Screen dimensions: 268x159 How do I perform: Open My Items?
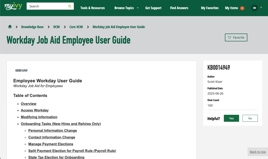pyautogui.click(x=231, y=8)
